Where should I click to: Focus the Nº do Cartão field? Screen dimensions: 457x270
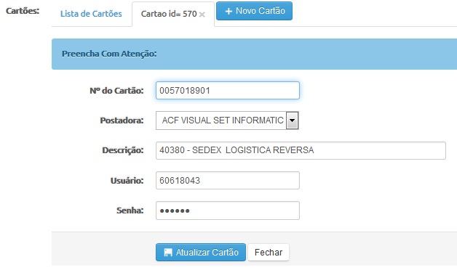228,91
